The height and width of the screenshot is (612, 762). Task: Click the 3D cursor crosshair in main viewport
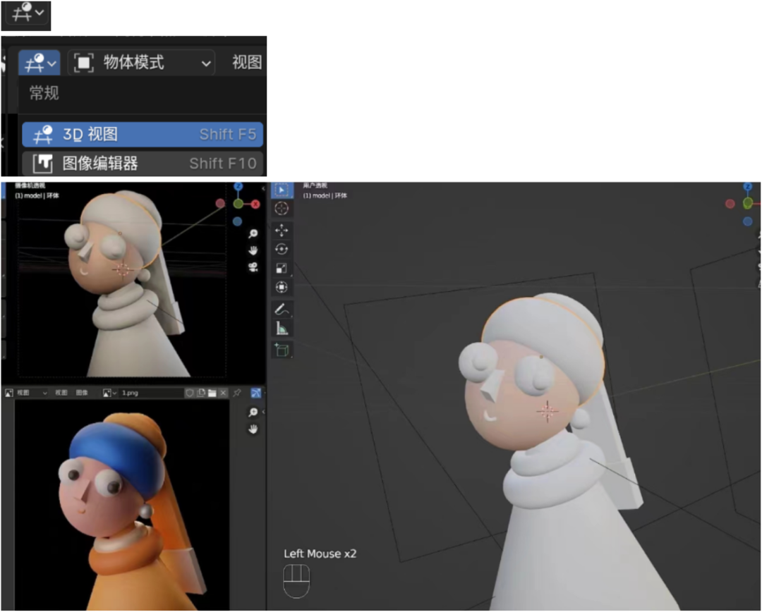(x=548, y=412)
